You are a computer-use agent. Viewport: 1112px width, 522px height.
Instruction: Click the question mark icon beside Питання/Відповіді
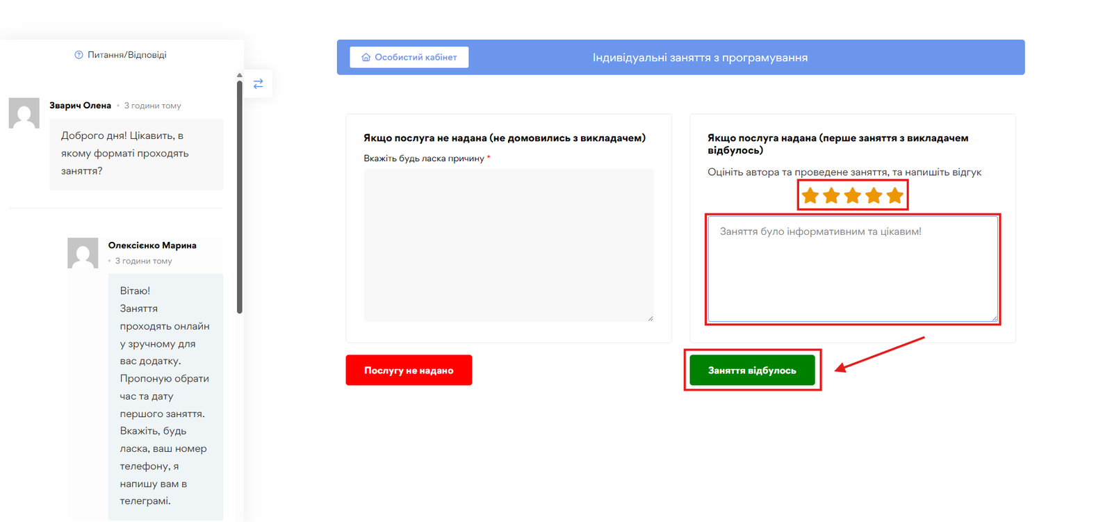(79, 55)
